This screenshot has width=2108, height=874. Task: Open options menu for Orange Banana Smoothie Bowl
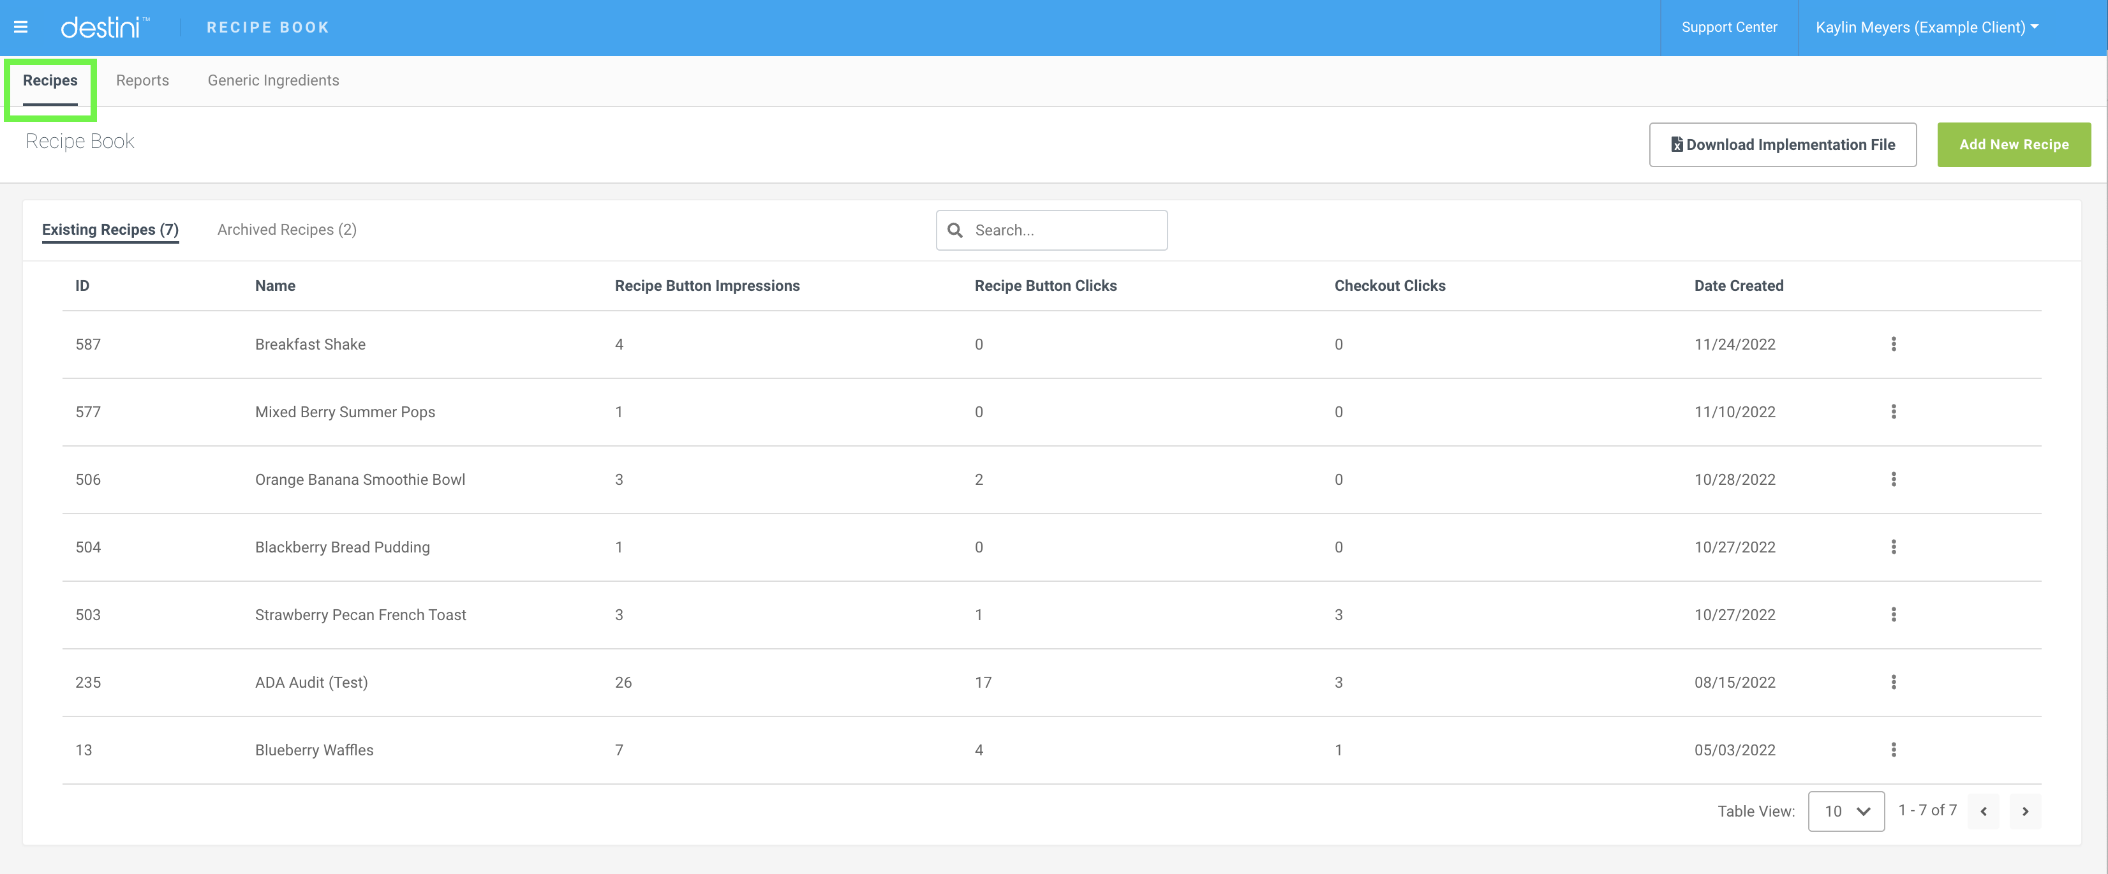click(x=1893, y=478)
